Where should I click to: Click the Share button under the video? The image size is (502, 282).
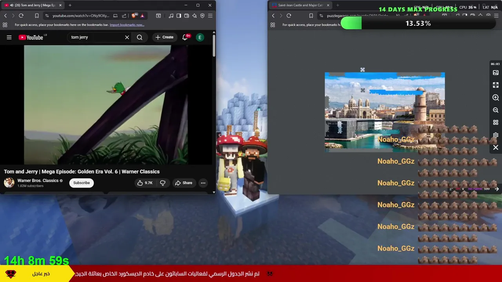click(x=184, y=183)
